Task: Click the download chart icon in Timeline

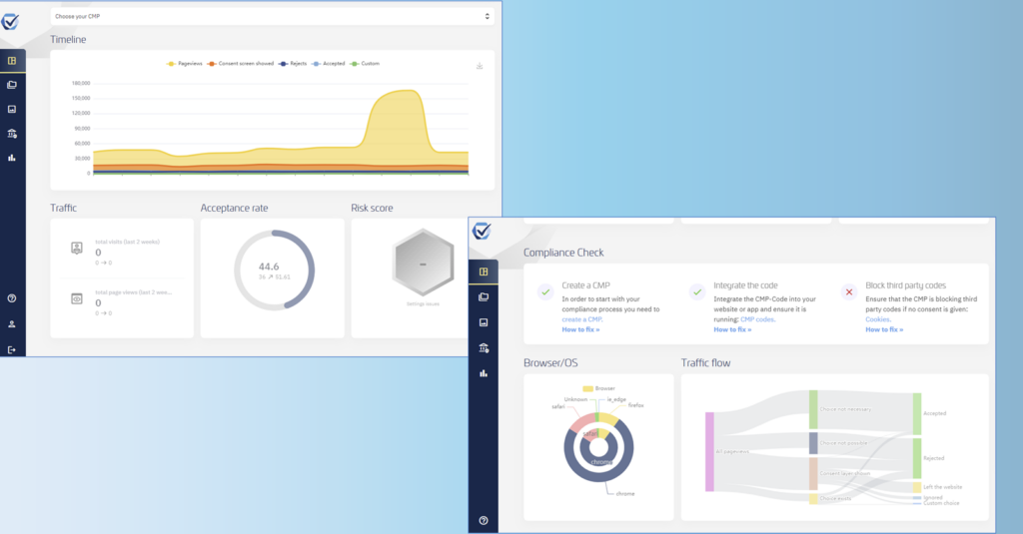Action: pyautogui.click(x=480, y=66)
